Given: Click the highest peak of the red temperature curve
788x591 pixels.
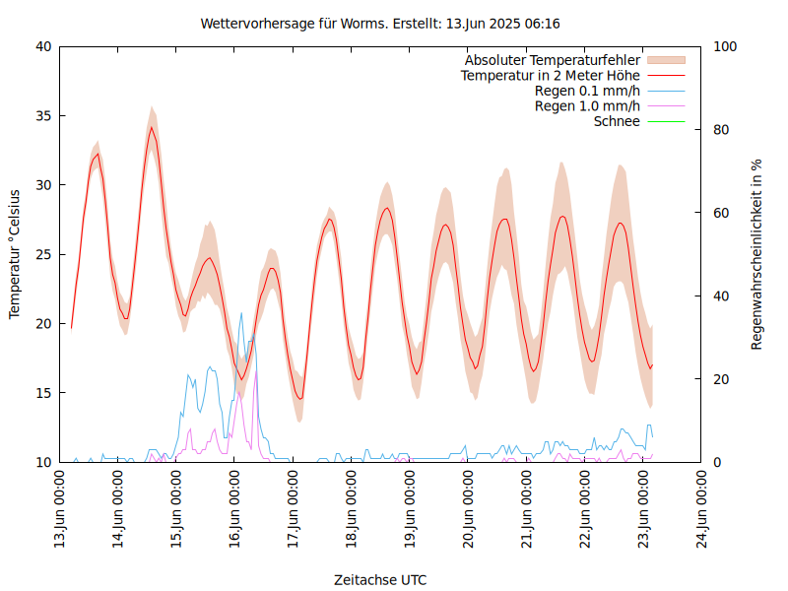Looking at the screenshot, I should point(152,127).
